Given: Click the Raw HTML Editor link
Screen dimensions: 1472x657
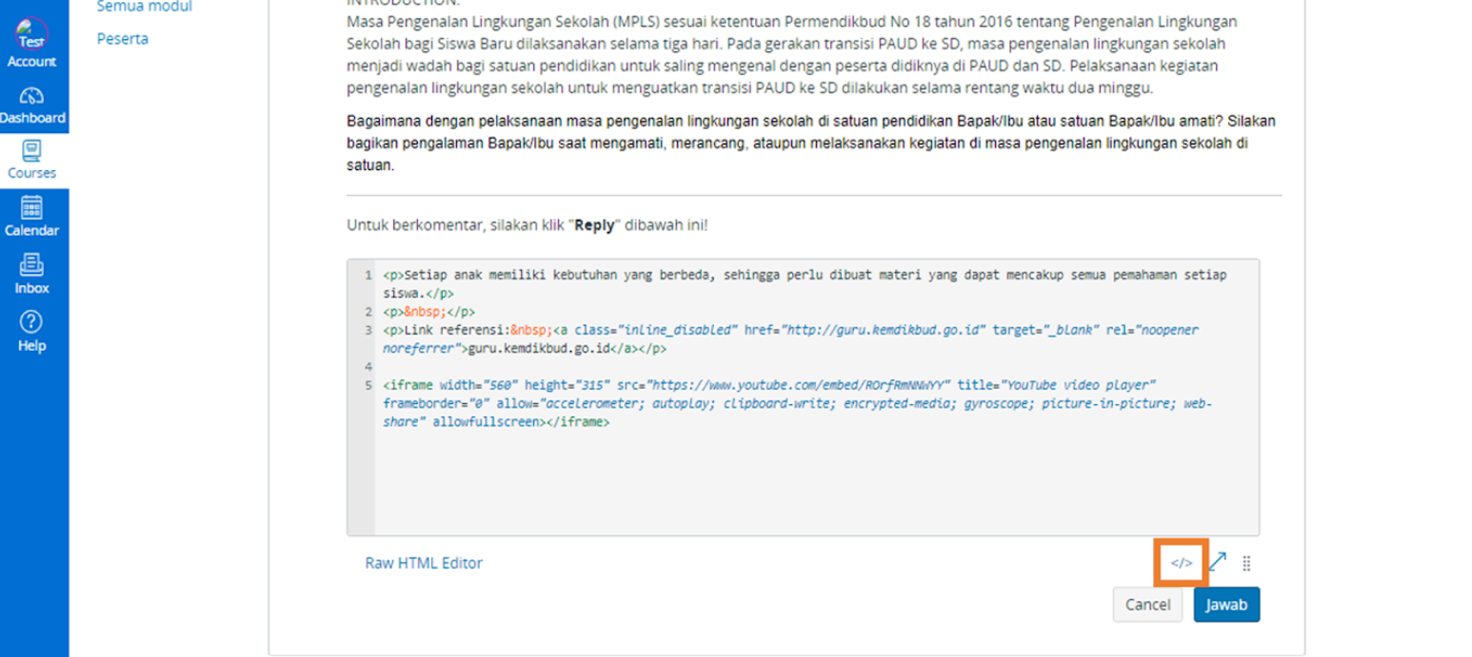Looking at the screenshot, I should tap(424, 563).
